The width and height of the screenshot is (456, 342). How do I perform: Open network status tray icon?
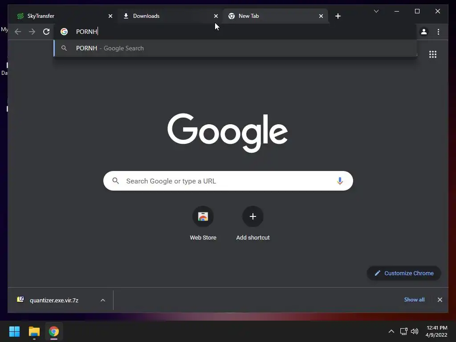point(403,331)
